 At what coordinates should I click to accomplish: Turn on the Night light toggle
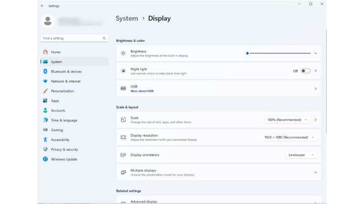click(x=305, y=71)
